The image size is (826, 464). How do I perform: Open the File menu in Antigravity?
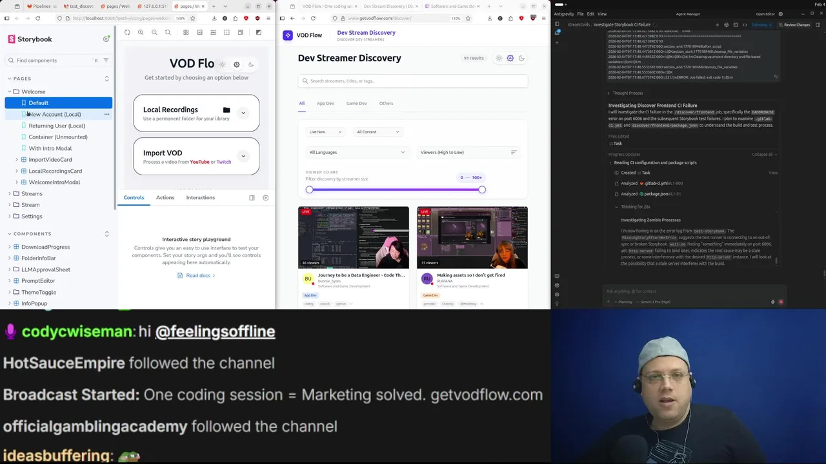tap(580, 14)
